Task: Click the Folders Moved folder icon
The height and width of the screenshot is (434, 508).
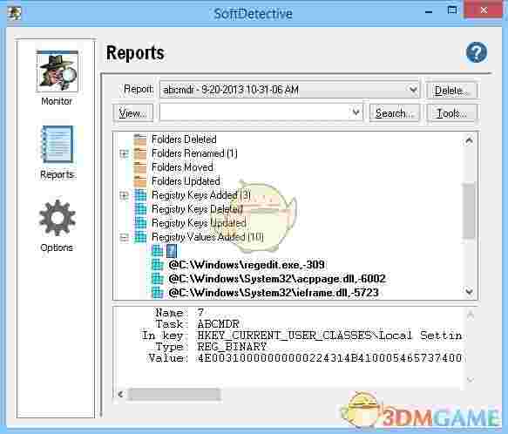Action: [140, 167]
